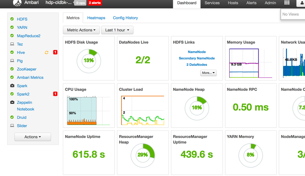
Task: Click the Spark maintenance mode icon
Action: [x=12, y=86]
